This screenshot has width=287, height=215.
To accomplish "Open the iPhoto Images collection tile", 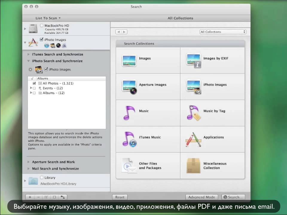I will pyautogui.click(x=213, y=87).
